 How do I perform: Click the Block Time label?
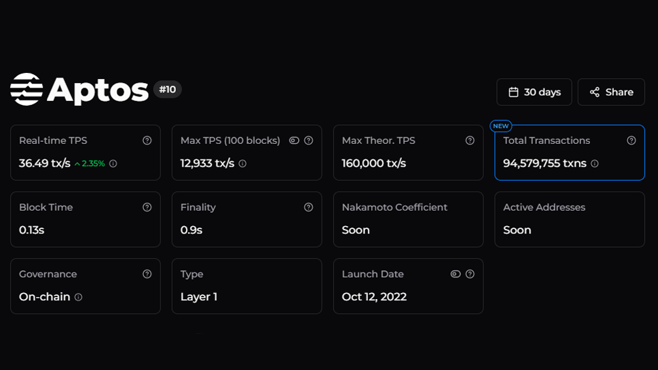point(45,207)
